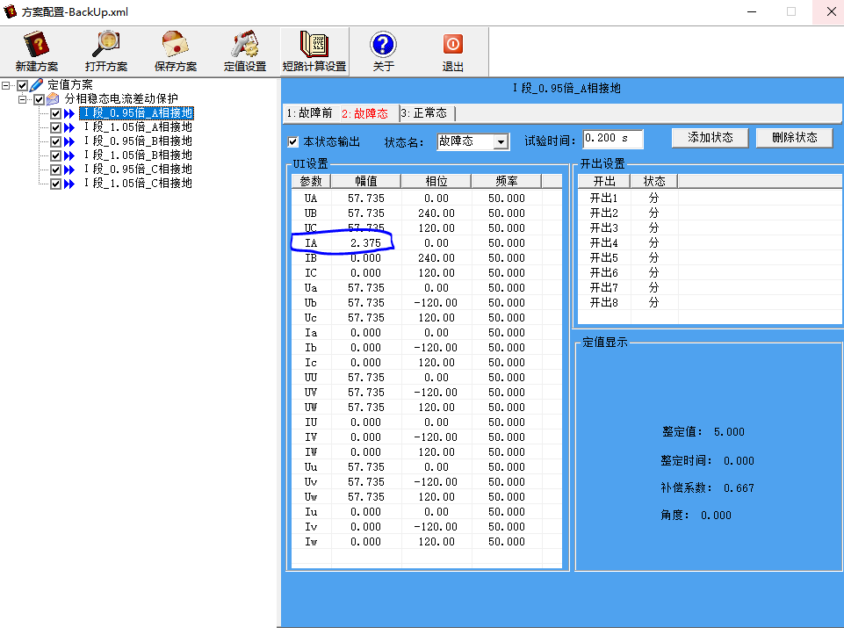Toggle the 定值方案 root checkbox
The height and width of the screenshot is (628, 844).
23,85
